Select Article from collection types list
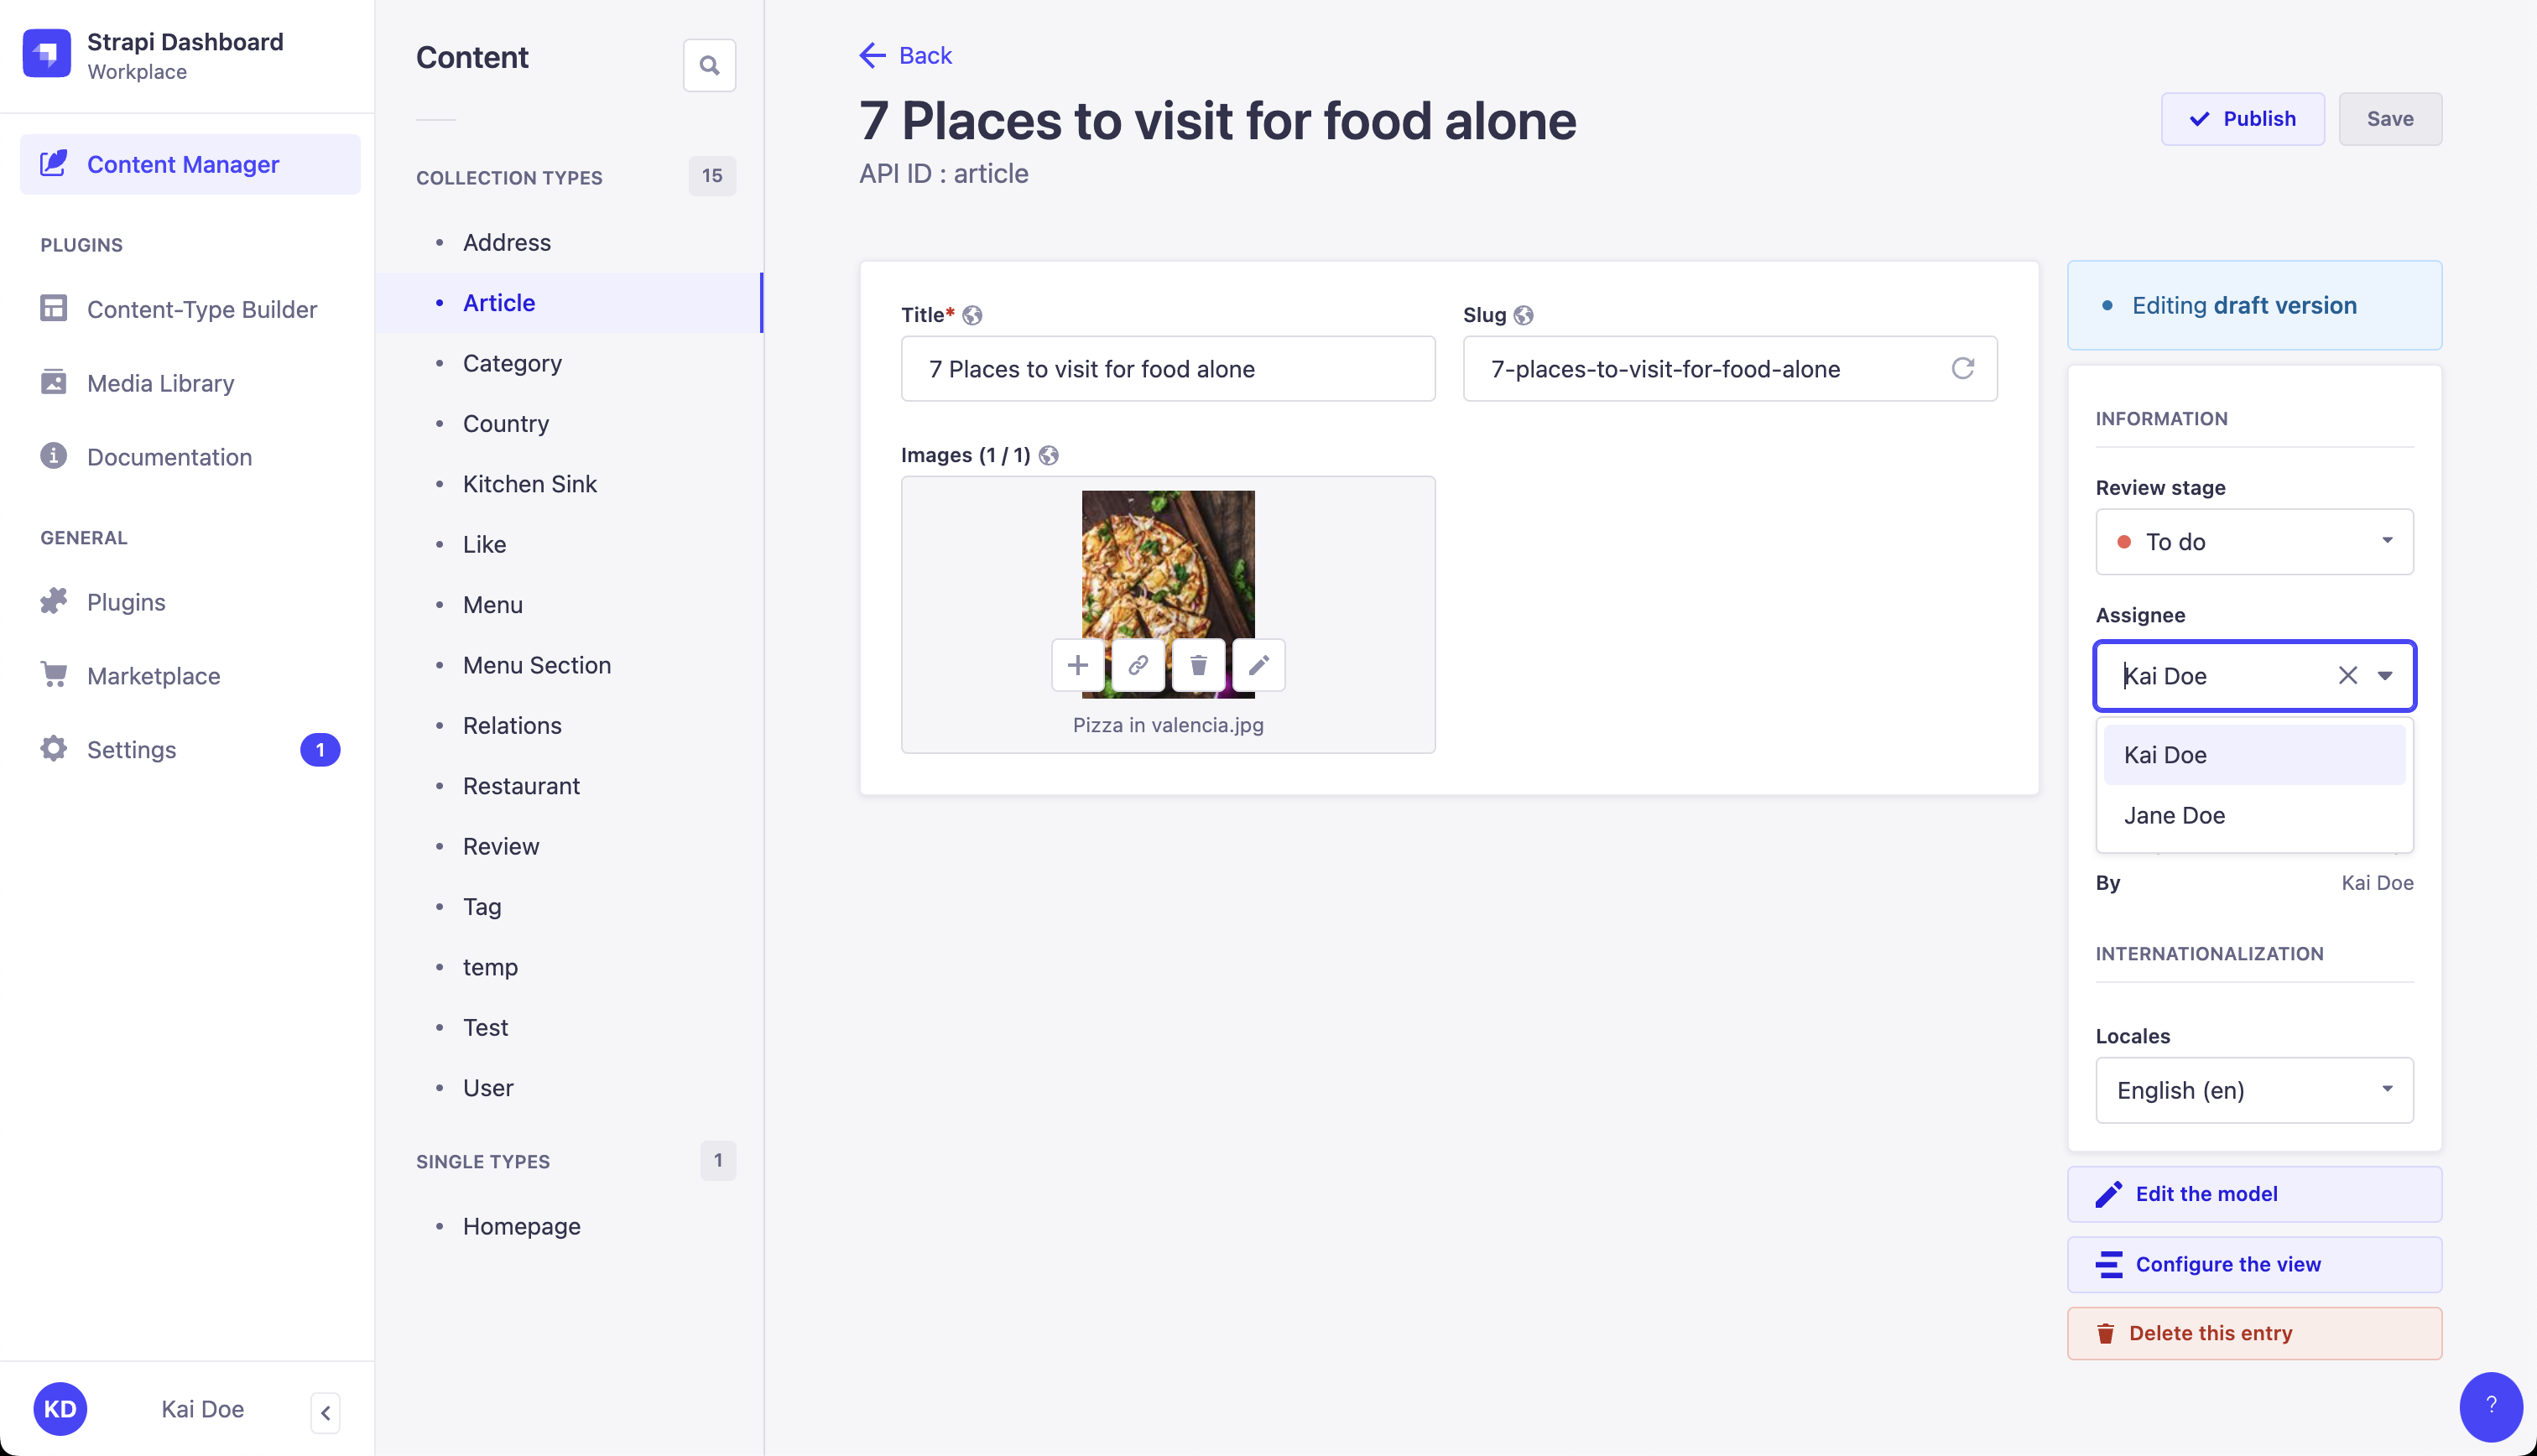 (x=498, y=303)
